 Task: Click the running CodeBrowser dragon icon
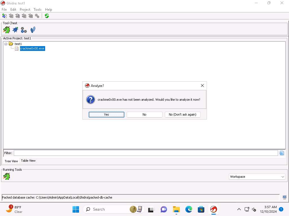point(6,176)
